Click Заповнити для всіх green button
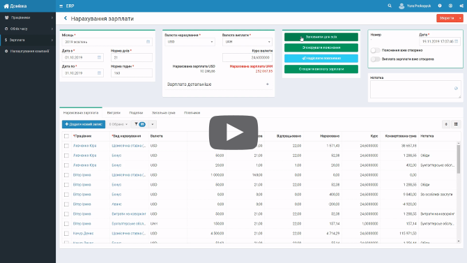467x263 pixels. click(x=321, y=37)
